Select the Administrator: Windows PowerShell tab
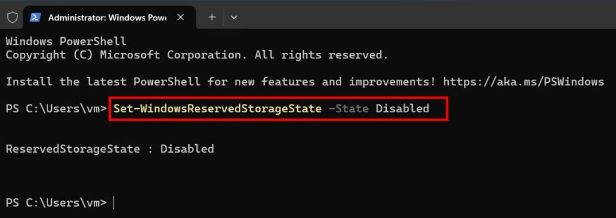616x218 pixels. [x=107, y=17]
